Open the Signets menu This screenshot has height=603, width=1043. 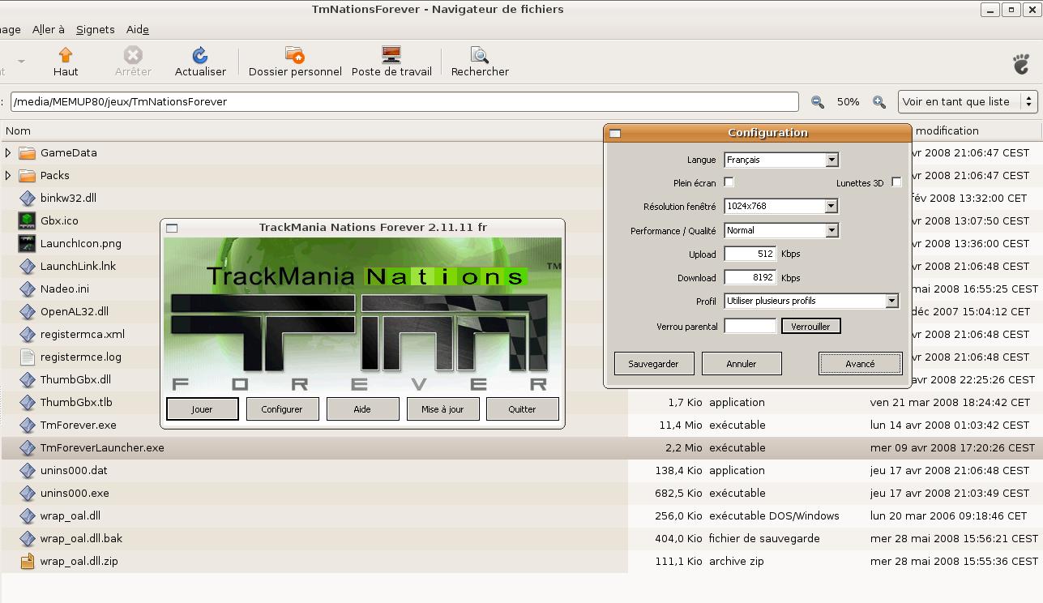[96, 29]
